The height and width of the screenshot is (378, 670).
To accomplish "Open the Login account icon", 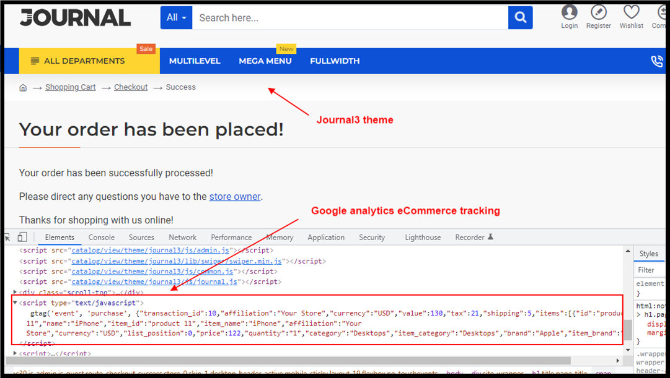I will click(569, 12).
